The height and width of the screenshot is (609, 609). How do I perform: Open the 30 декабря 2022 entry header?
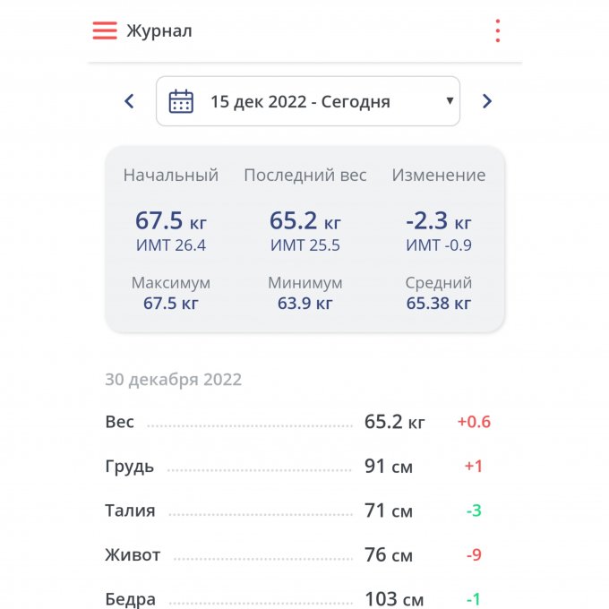coord(173,379)
